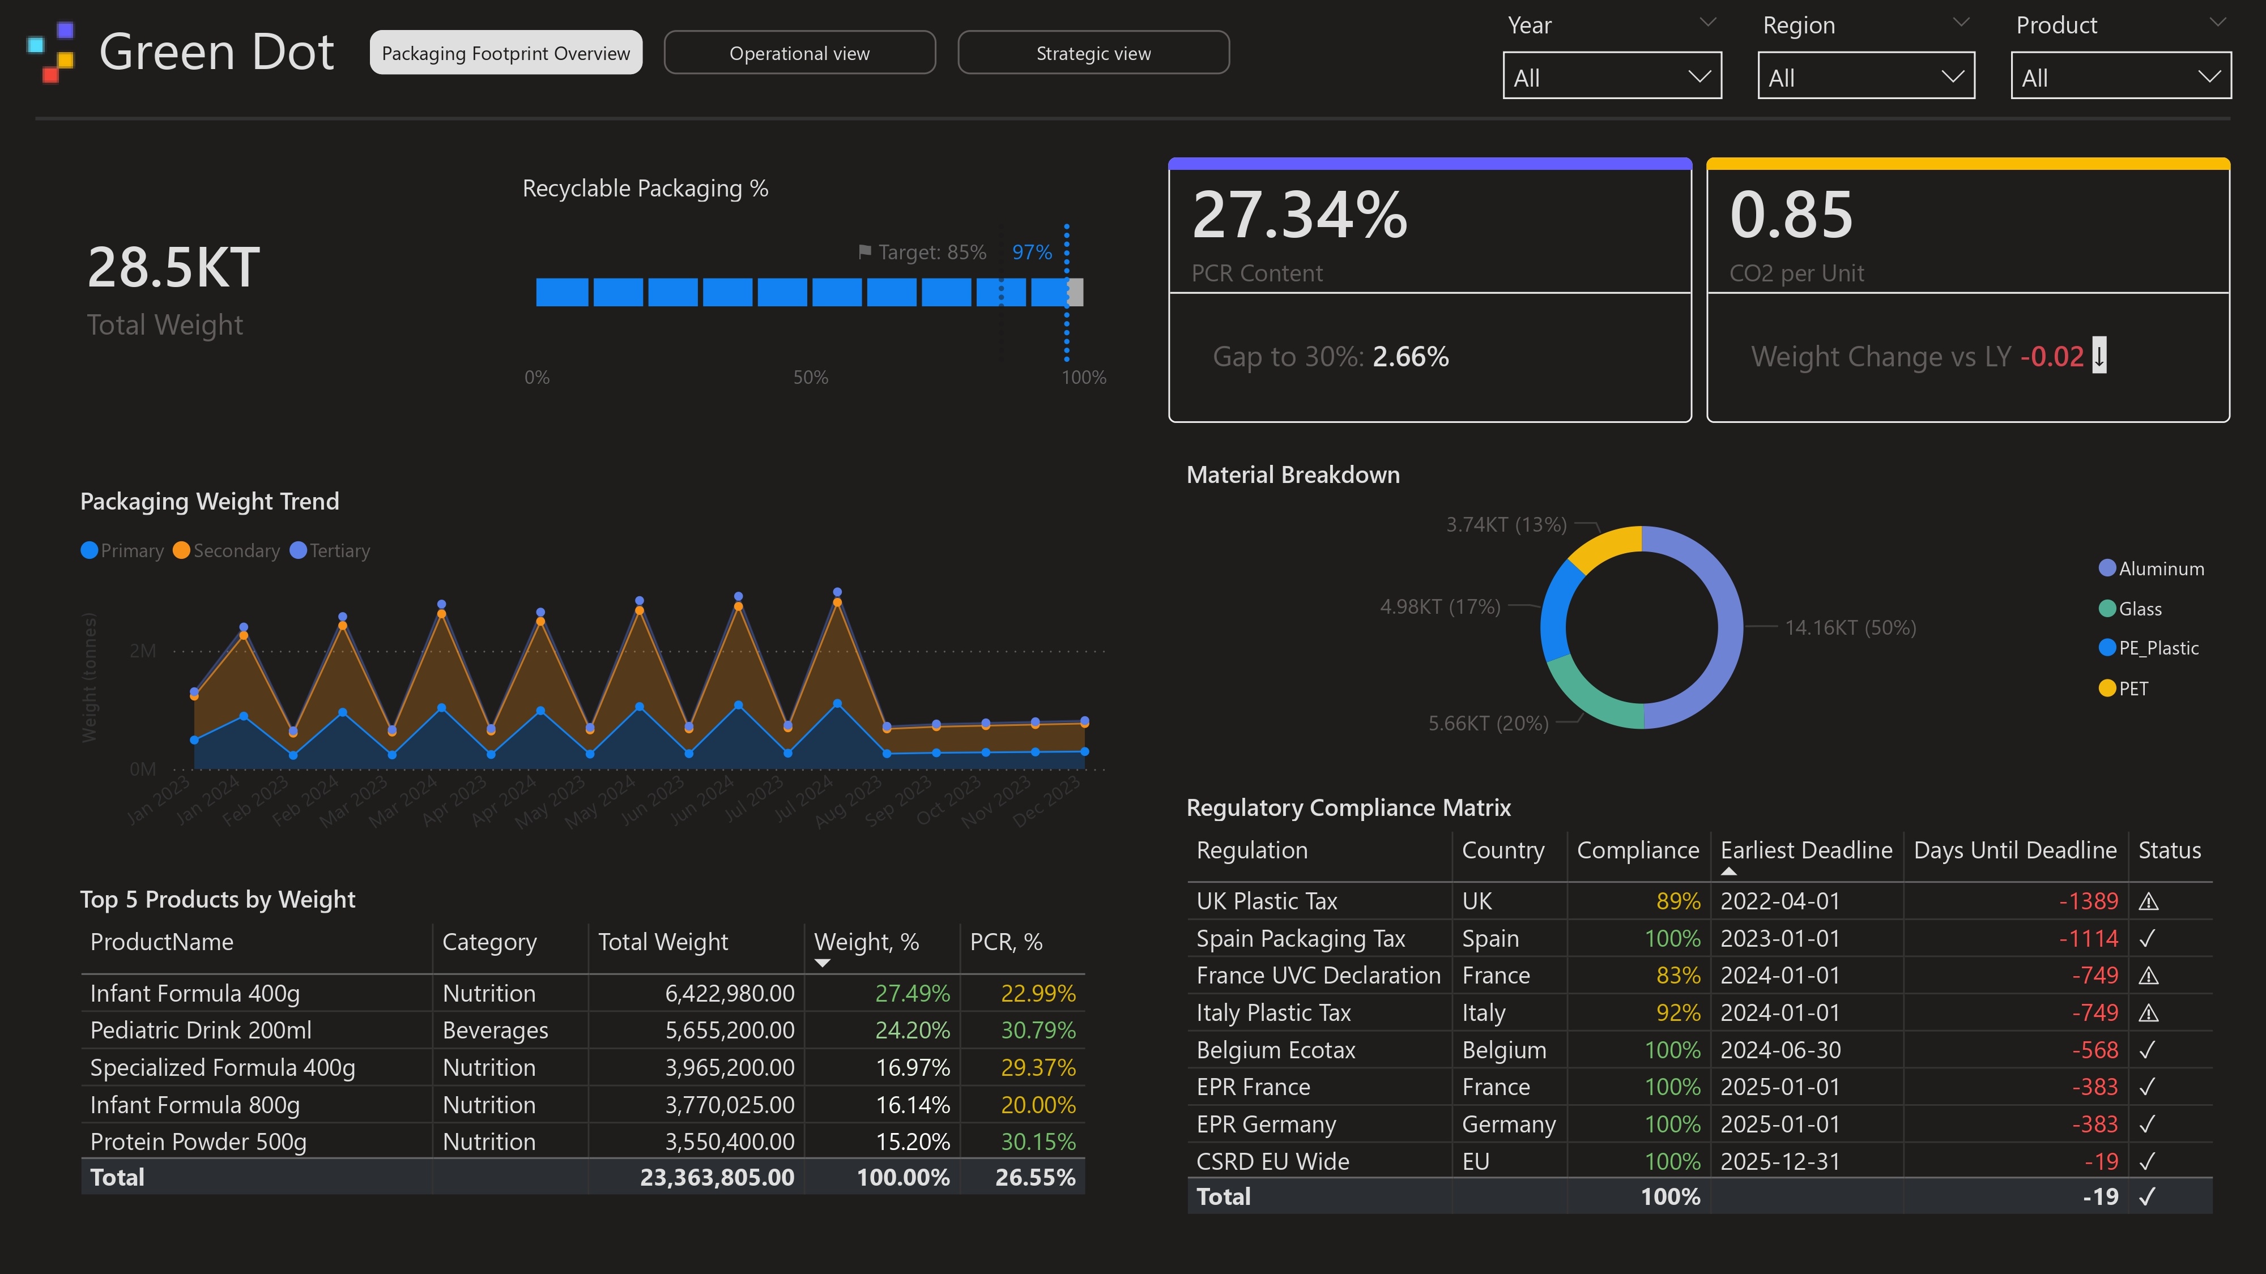The height and width of the screenshot is (1274, 2266).
Task: Click the -1389 days until deadline value
Action: point(2088,901)
